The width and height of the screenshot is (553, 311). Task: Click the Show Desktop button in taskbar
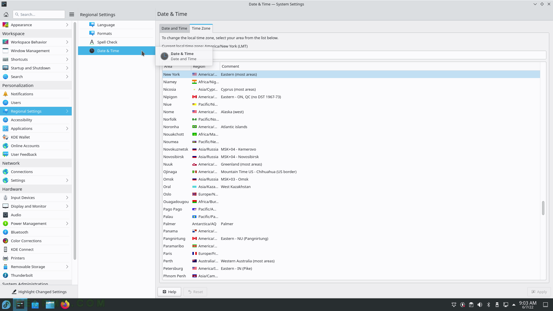546,305
